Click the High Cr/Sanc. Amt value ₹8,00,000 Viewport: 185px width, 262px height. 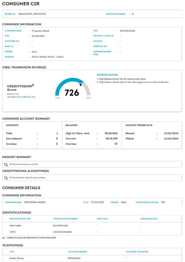[x=111, y=133]
